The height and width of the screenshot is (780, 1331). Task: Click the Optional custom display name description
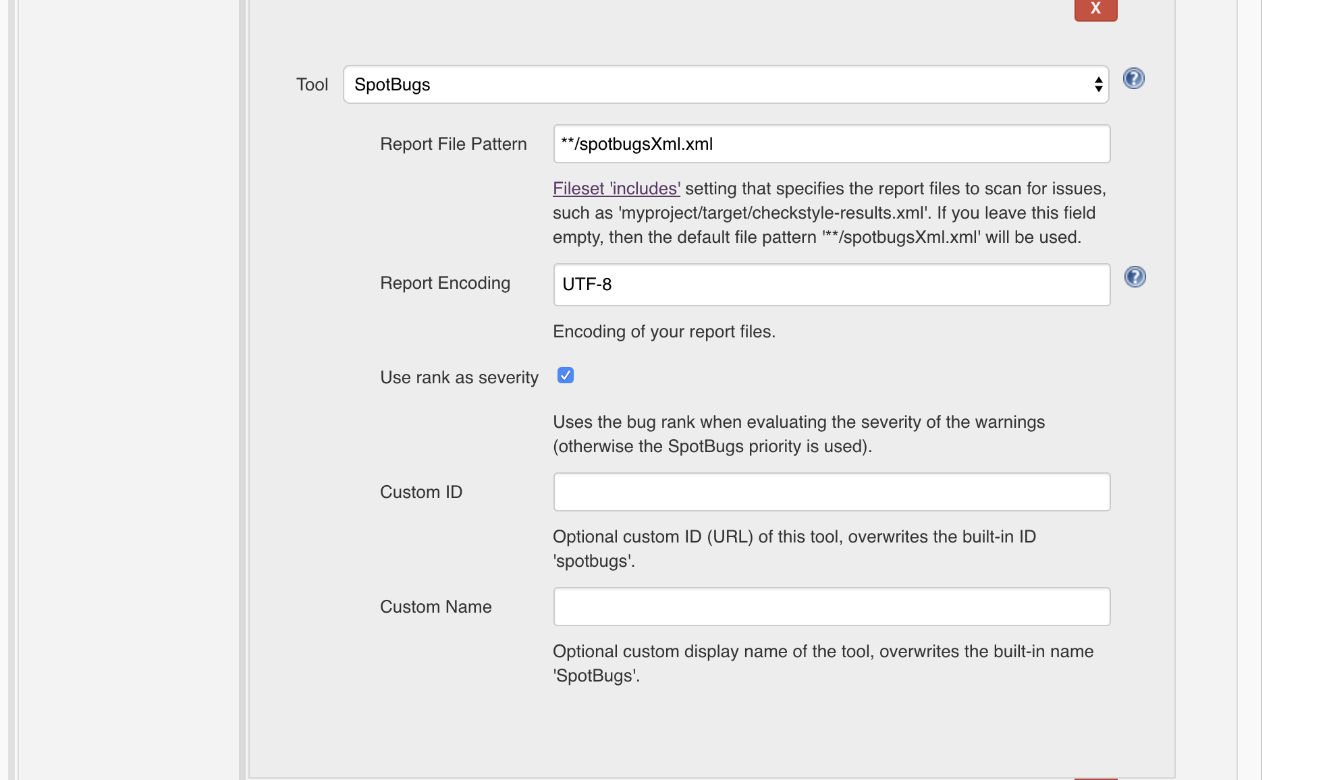823,663
